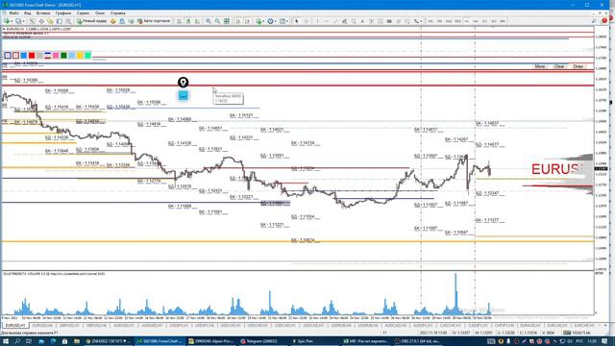
Task: Switch to bar chart view
Action: (180, 21)
